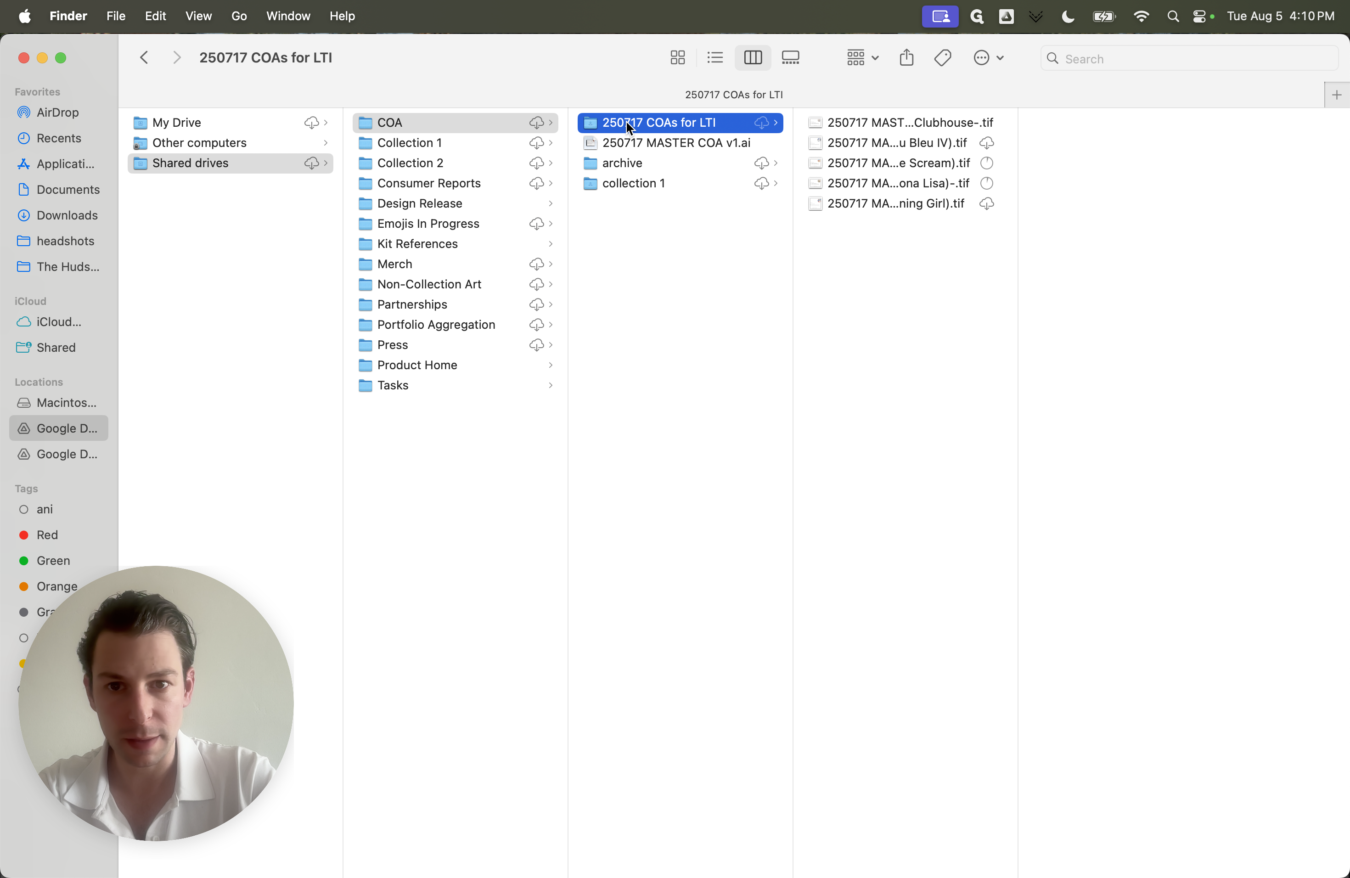Viewport: 1350px width, 878px height.
Task: Open the archive folder
Action: (681, 163)
